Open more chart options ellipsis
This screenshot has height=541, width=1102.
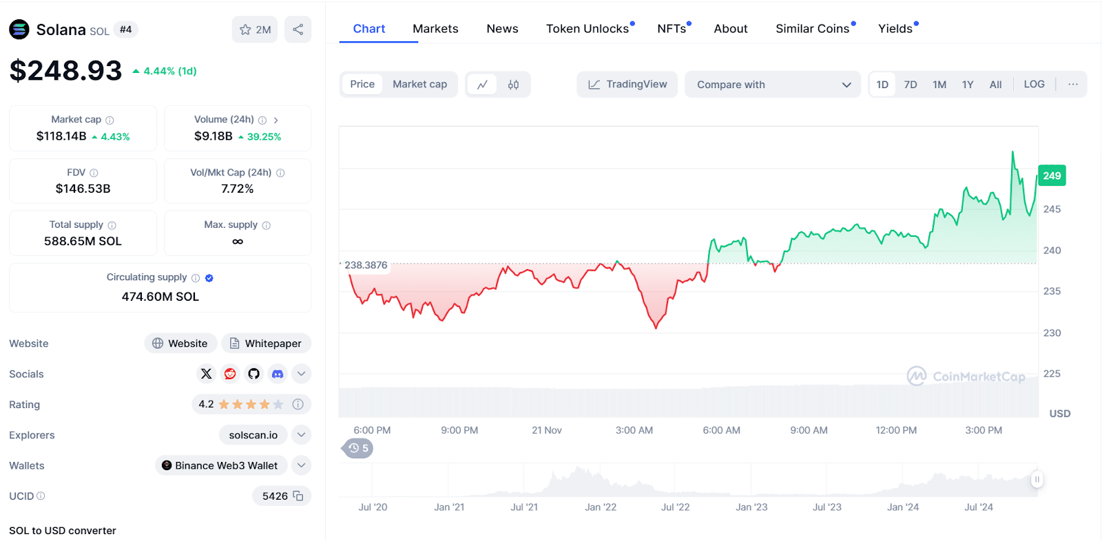(1073, 84)
